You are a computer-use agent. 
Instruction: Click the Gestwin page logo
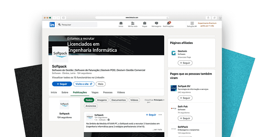[x=174, y=53]
